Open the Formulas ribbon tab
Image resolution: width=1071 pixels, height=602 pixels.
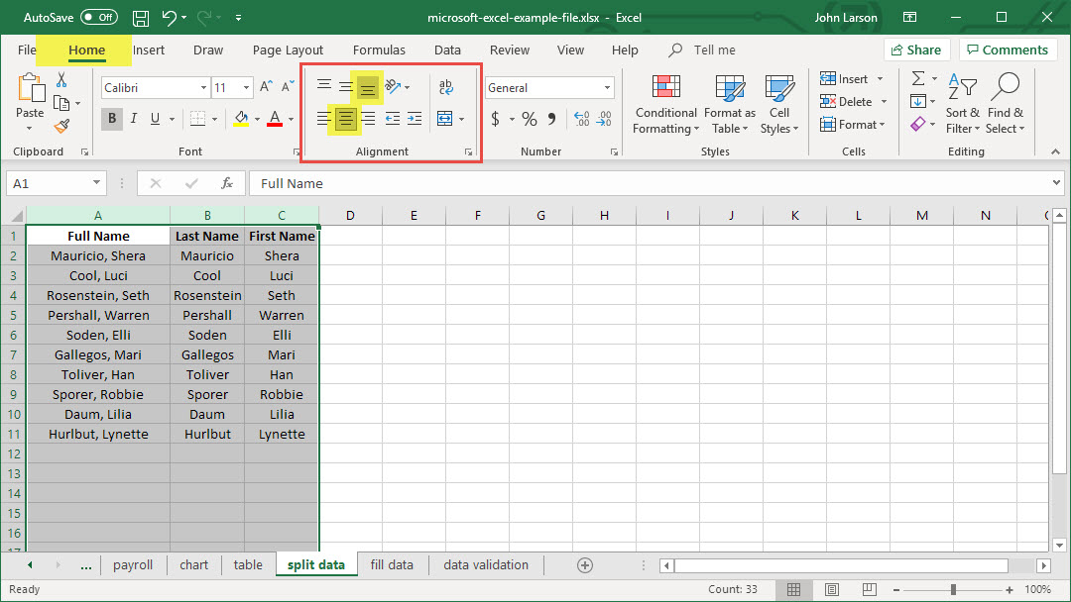pyautogui.click(x=379, y=50)
